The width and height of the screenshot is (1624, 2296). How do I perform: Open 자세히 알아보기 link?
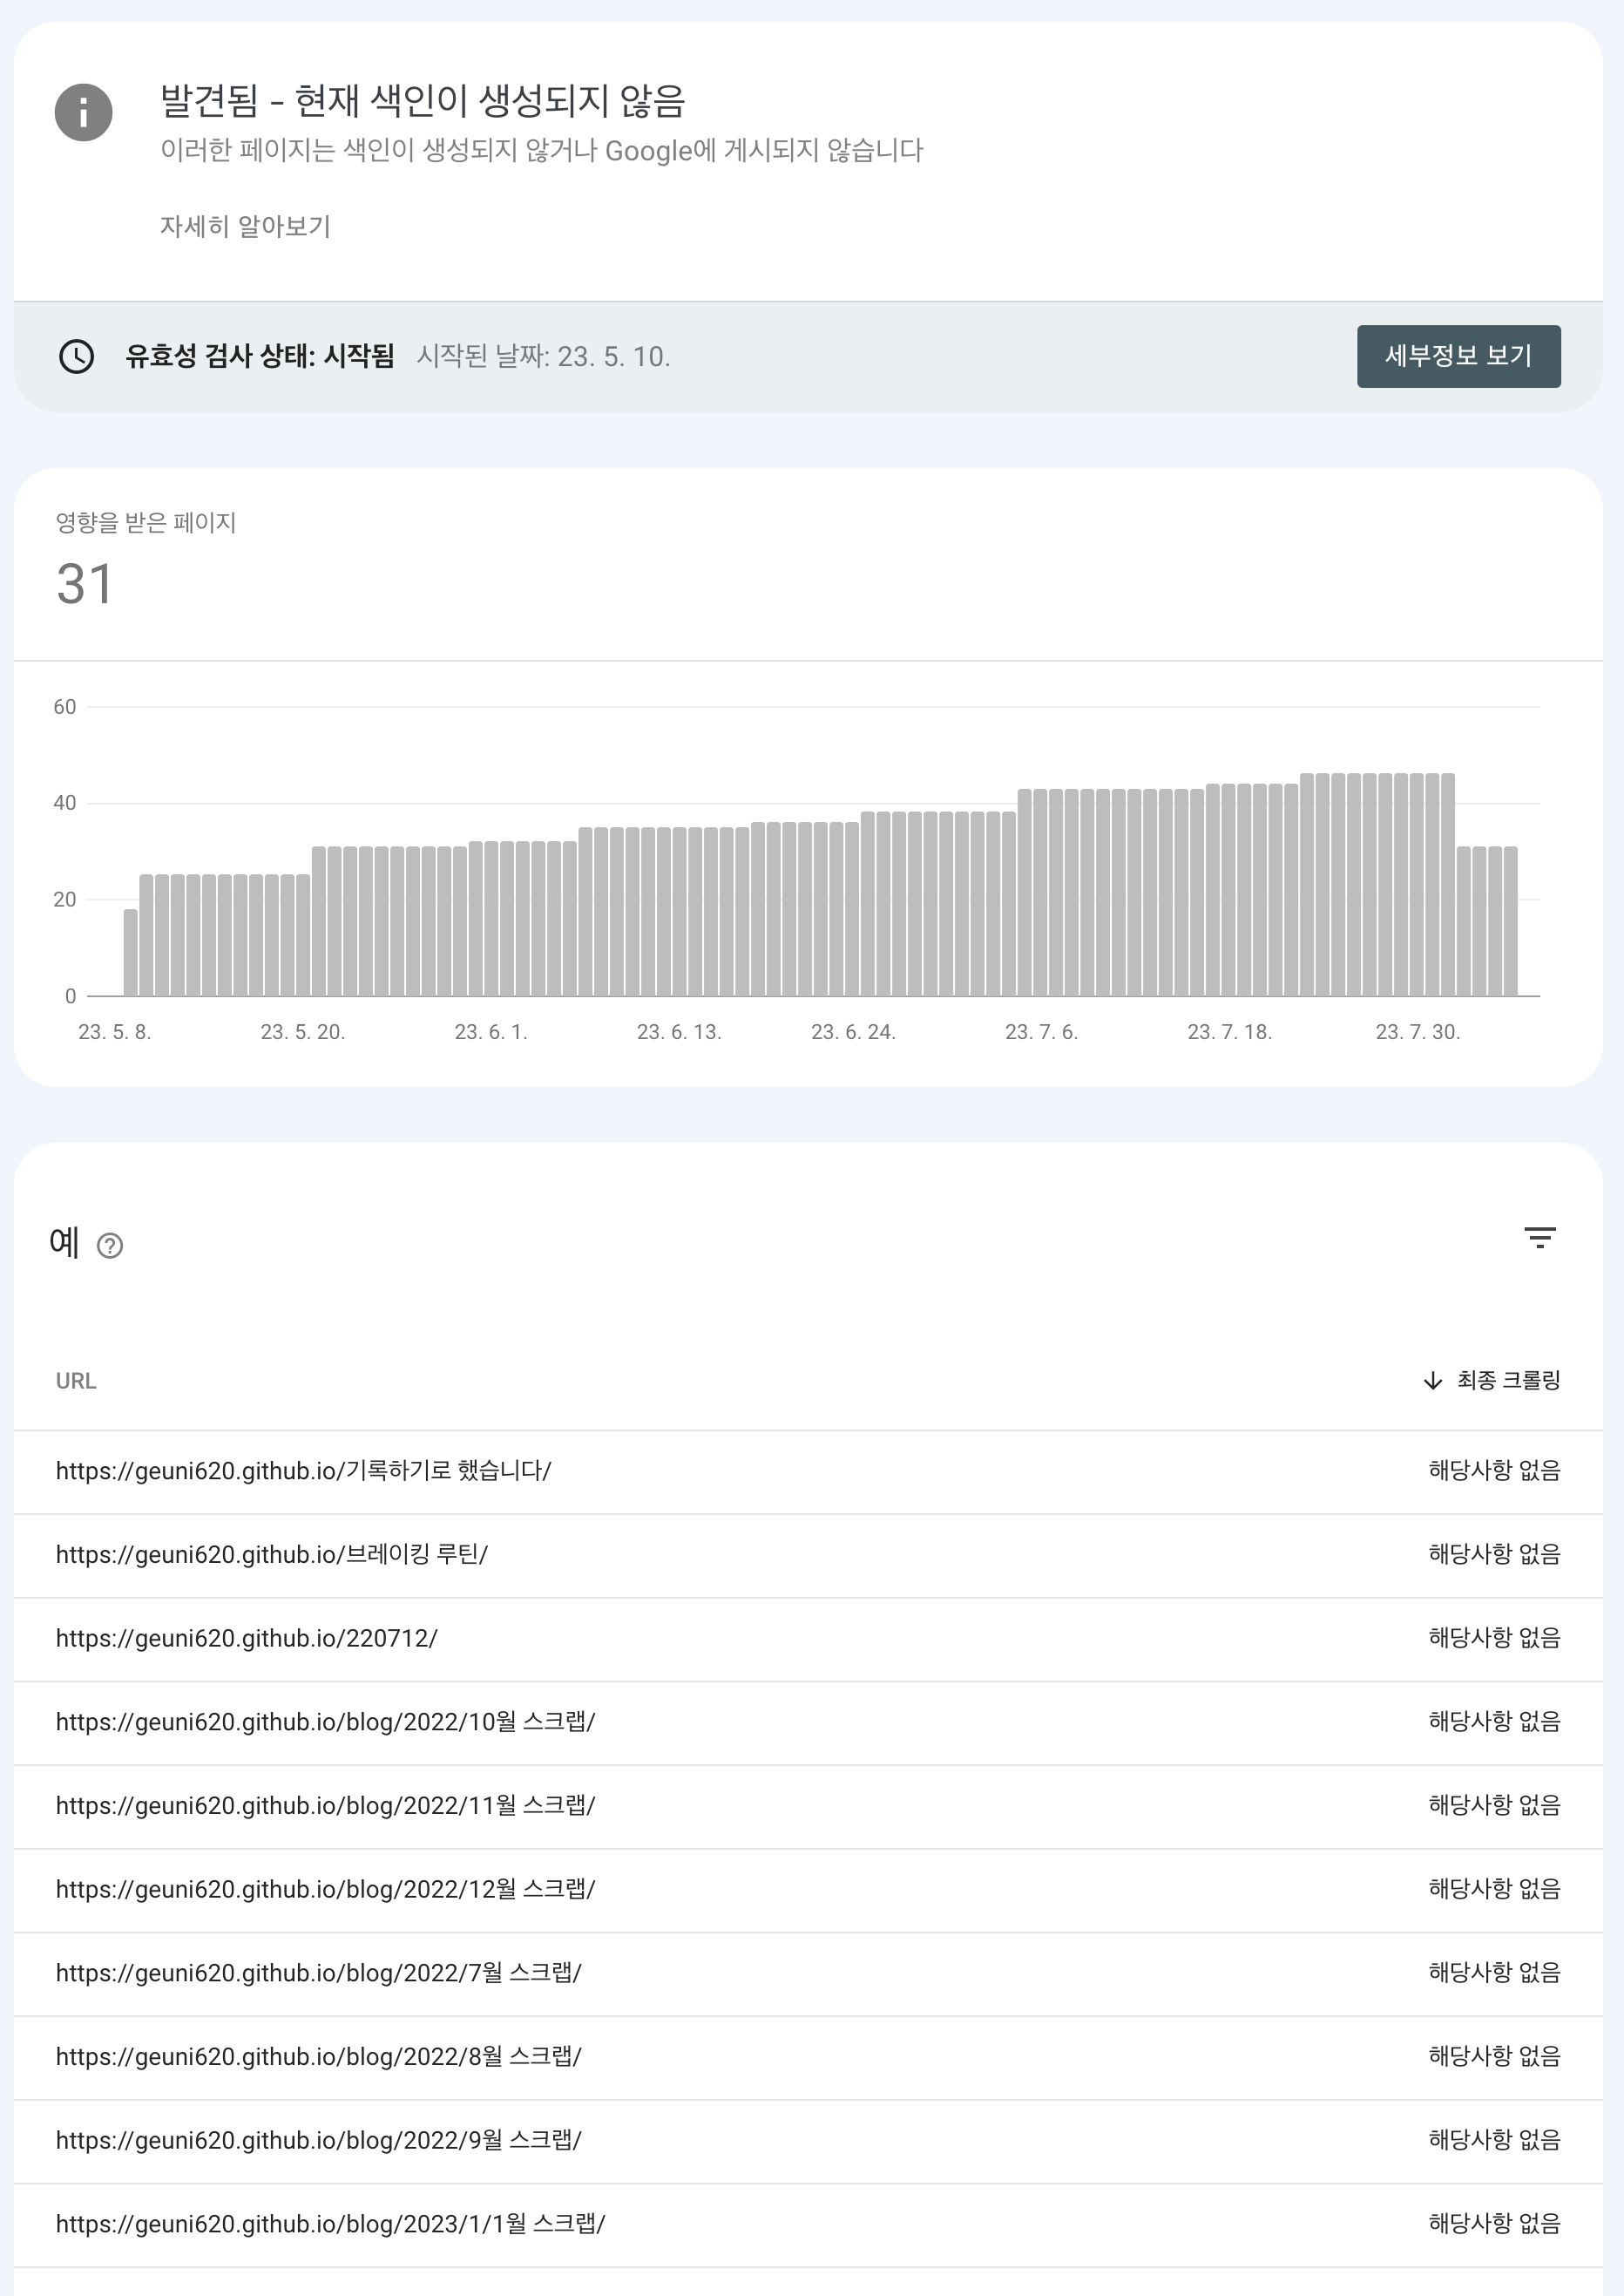[x=245, y=226]
